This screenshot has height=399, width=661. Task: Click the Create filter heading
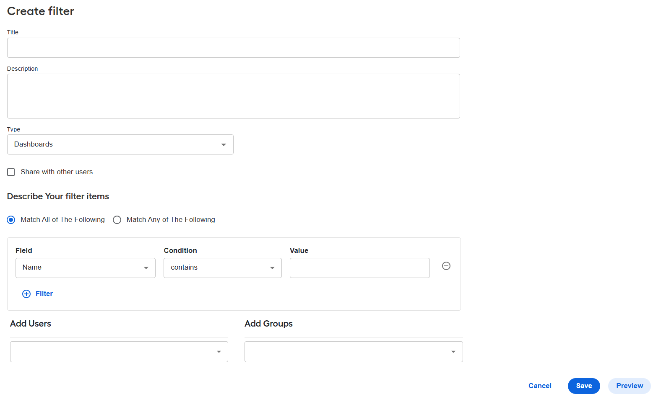41,11
